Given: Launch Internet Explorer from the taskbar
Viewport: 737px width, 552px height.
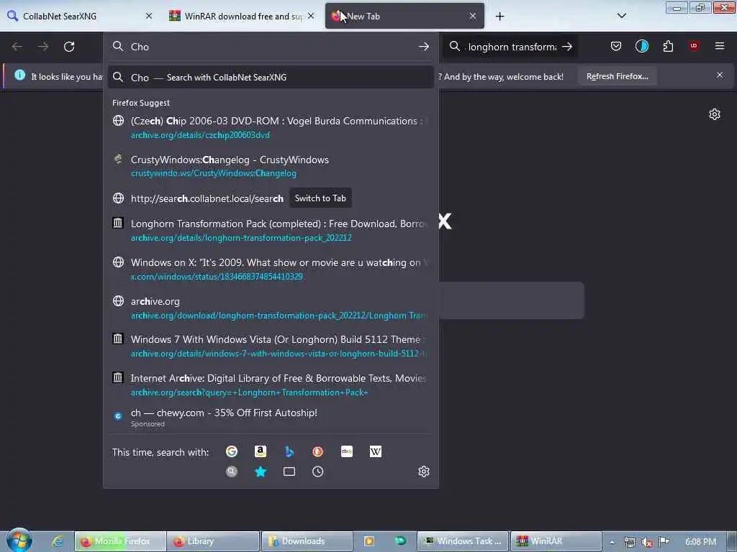Looking at the screenshot, I should [x=58, y=541].
